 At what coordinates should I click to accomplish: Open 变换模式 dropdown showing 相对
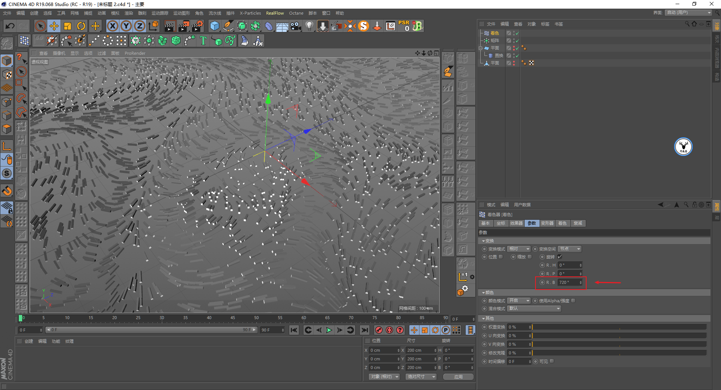tap(519, 249)
